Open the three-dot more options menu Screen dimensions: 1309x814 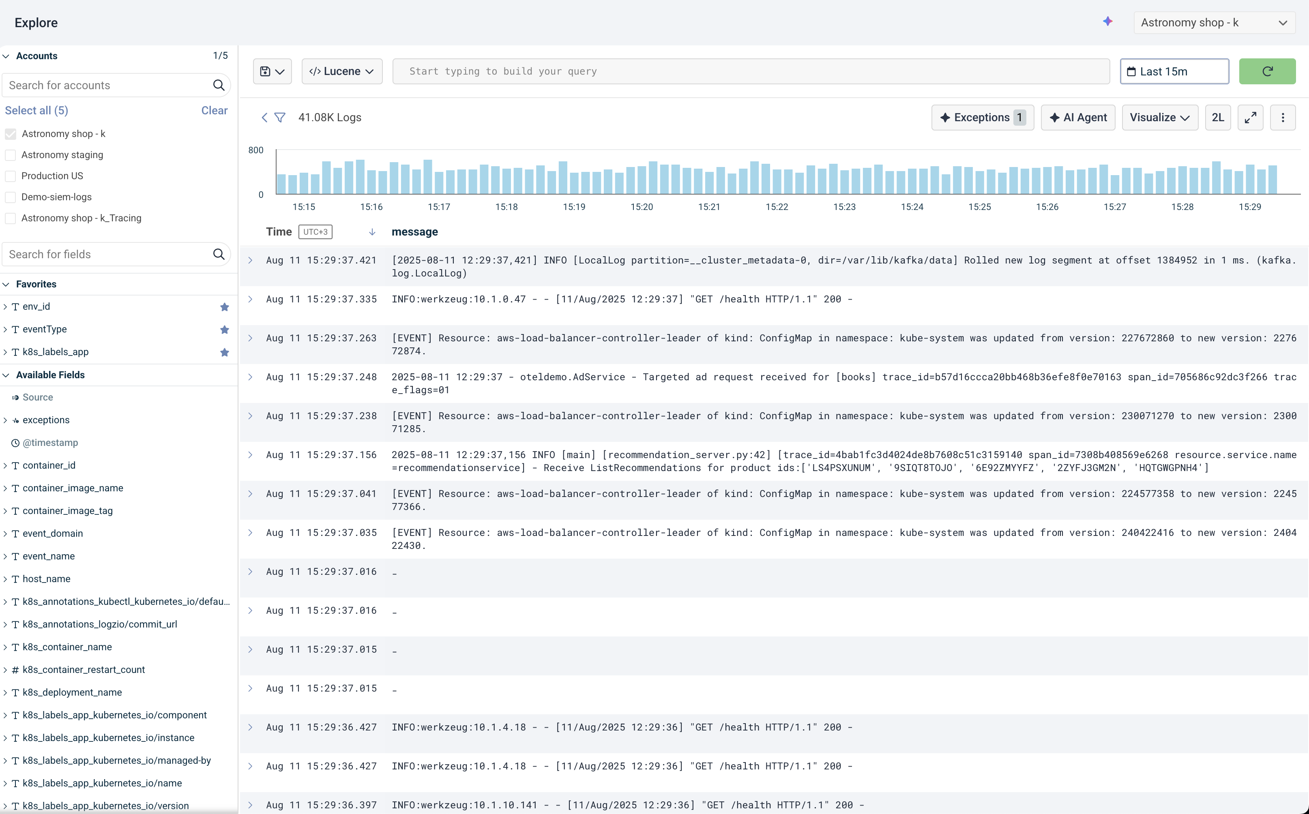click(1283, 118)
